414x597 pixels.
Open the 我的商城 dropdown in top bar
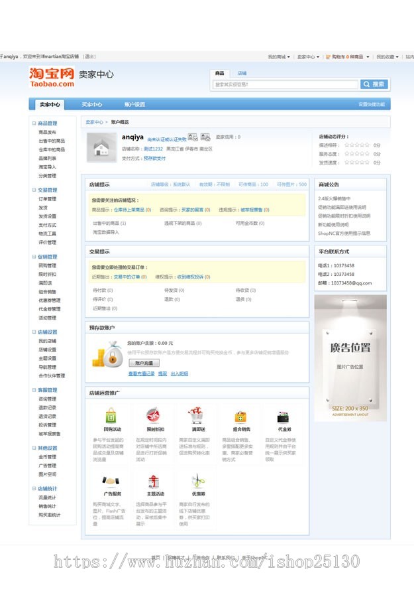[x=279, y=57]
